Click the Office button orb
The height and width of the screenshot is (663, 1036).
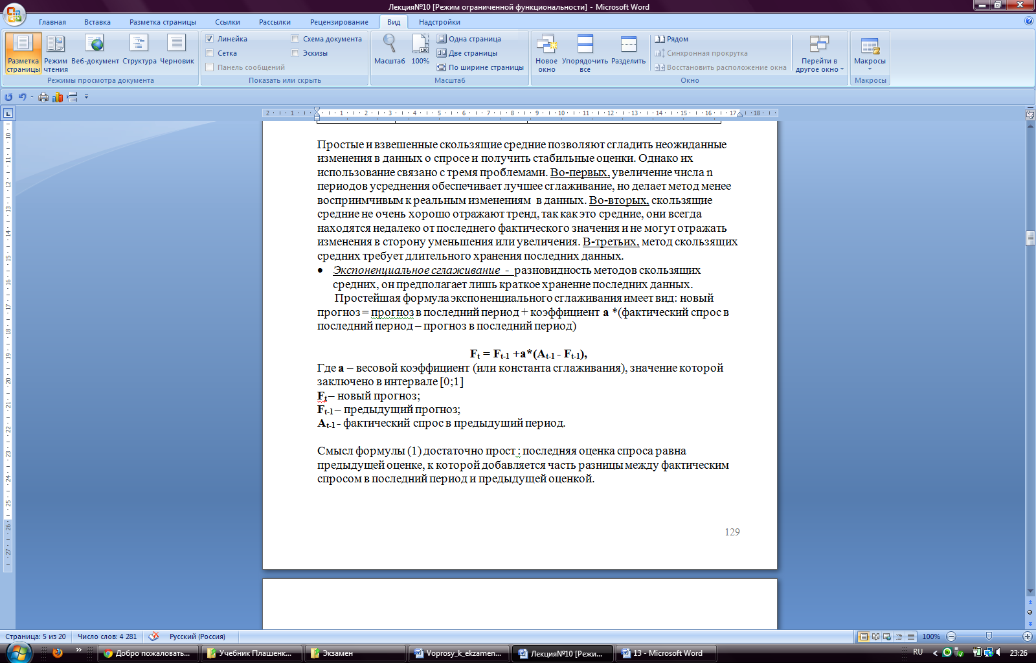(14, 14)
